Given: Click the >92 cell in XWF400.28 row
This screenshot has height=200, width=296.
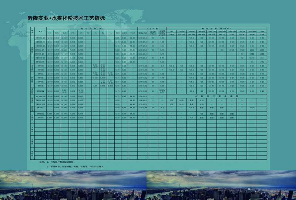Looking at the screenshot, I should click(x=262, y=62).
